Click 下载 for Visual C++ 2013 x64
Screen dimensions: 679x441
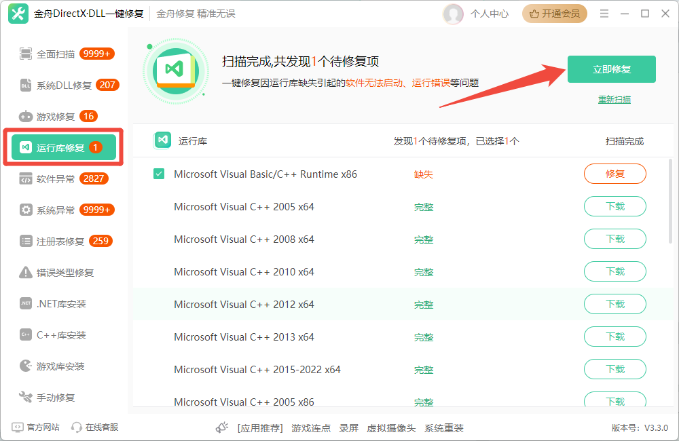(615, 337)
